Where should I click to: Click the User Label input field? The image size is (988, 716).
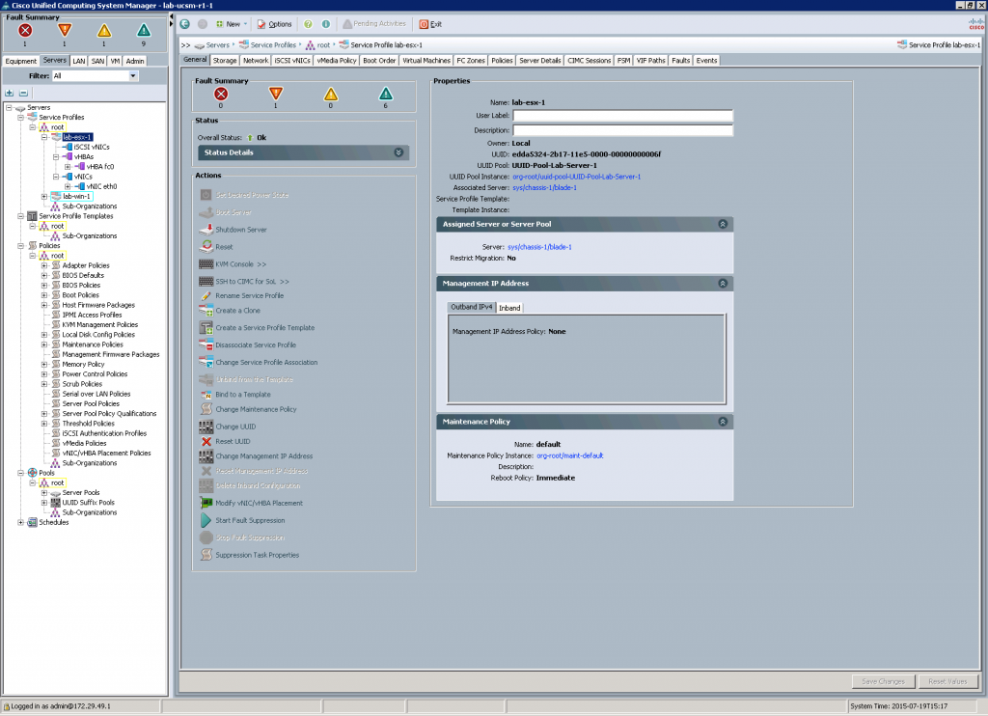622,116
